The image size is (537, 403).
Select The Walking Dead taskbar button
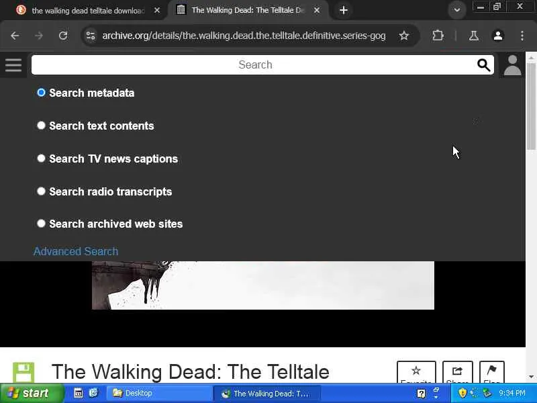267,394
